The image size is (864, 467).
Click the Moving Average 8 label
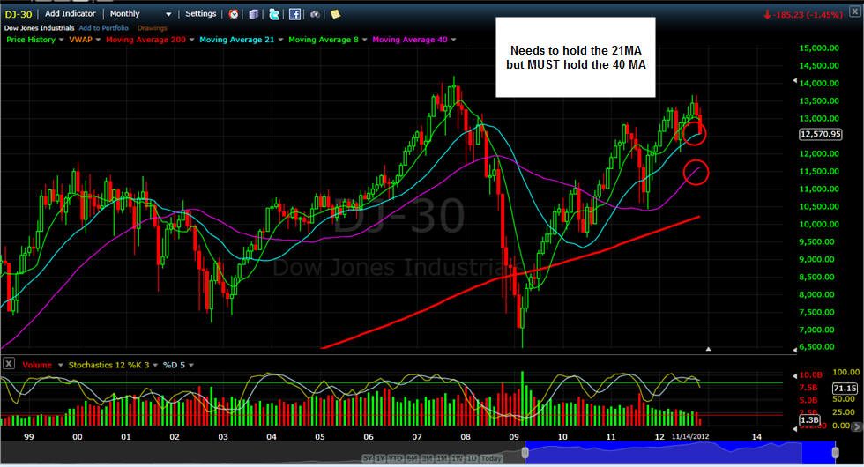(324, 40)
